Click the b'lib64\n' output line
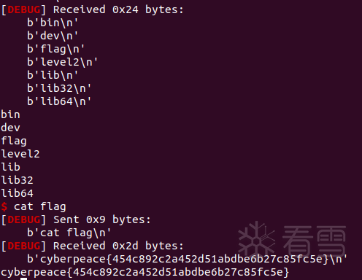 [x=59, y=101]
